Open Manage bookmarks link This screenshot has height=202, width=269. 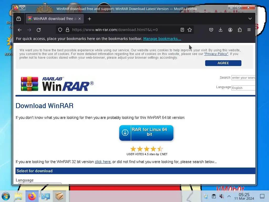point(162,39)
